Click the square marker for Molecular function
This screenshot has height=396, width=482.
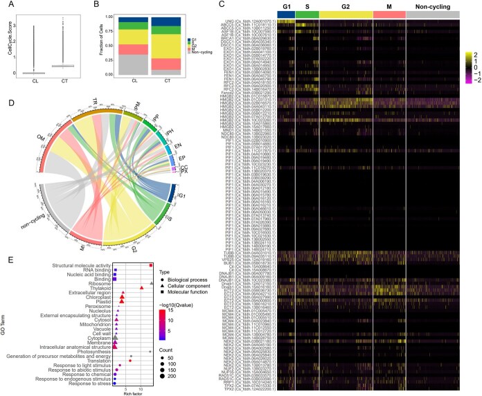pos(162,292)
